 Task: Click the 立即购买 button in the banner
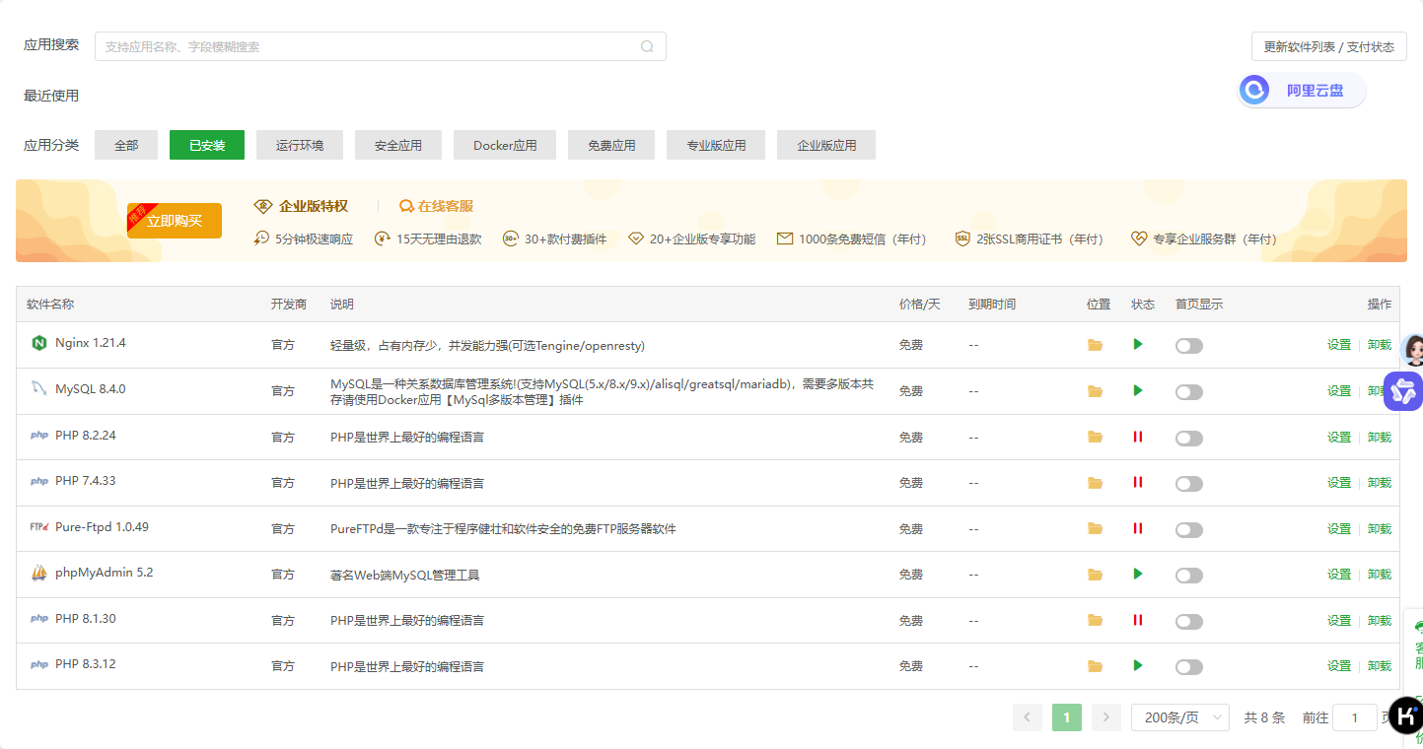(x=175, y=221)
